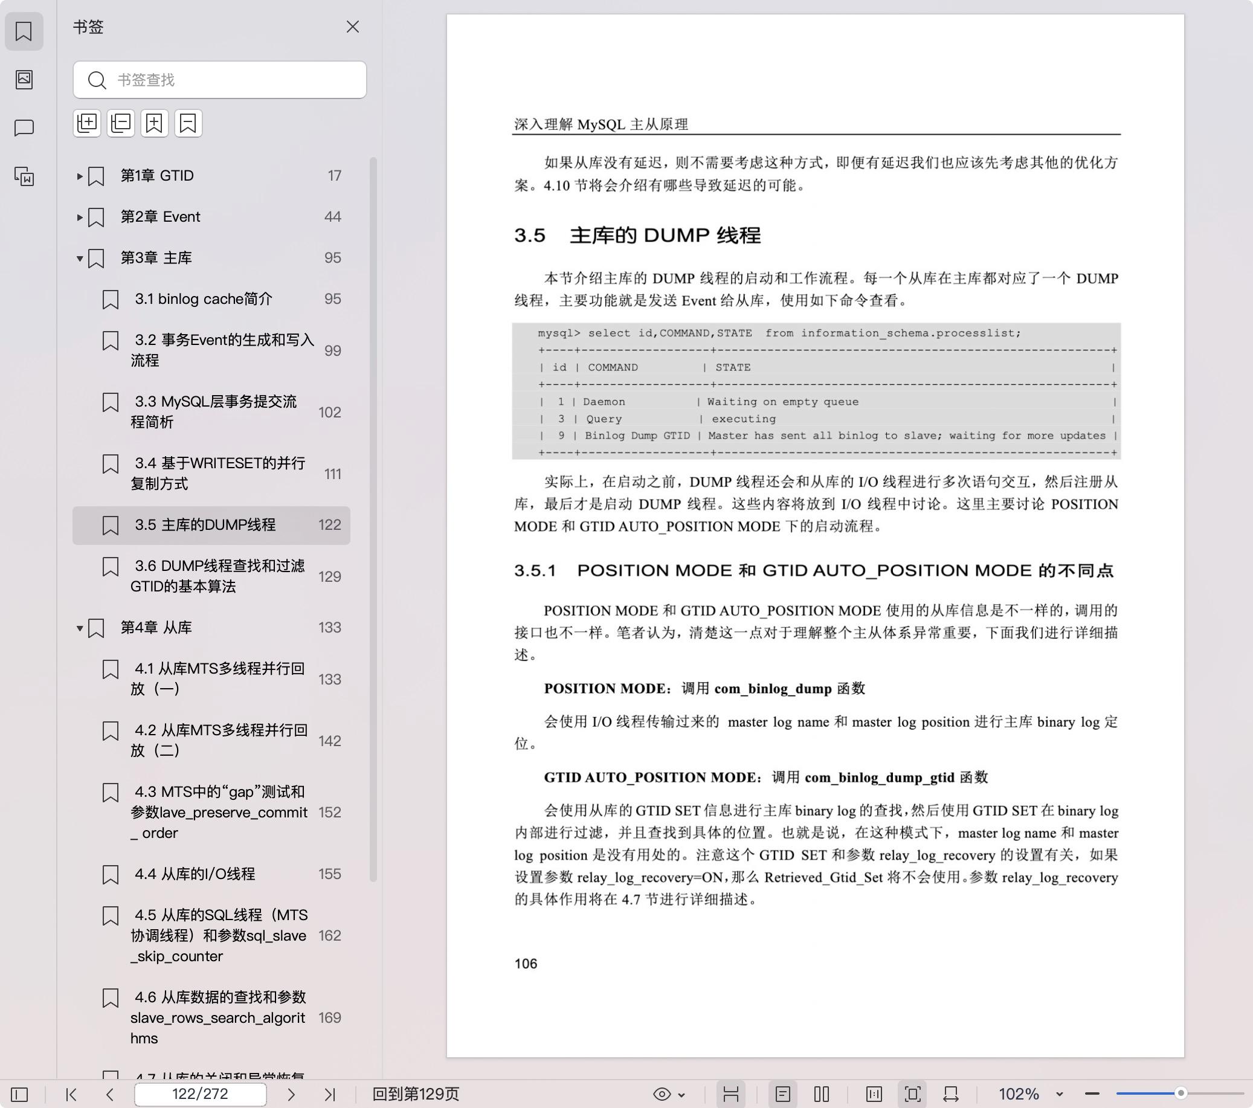The width and height of the screenshot is (1253, 1108).
Task: Click page count 133 for 第4章 从库
Action: tap(330, 628)
